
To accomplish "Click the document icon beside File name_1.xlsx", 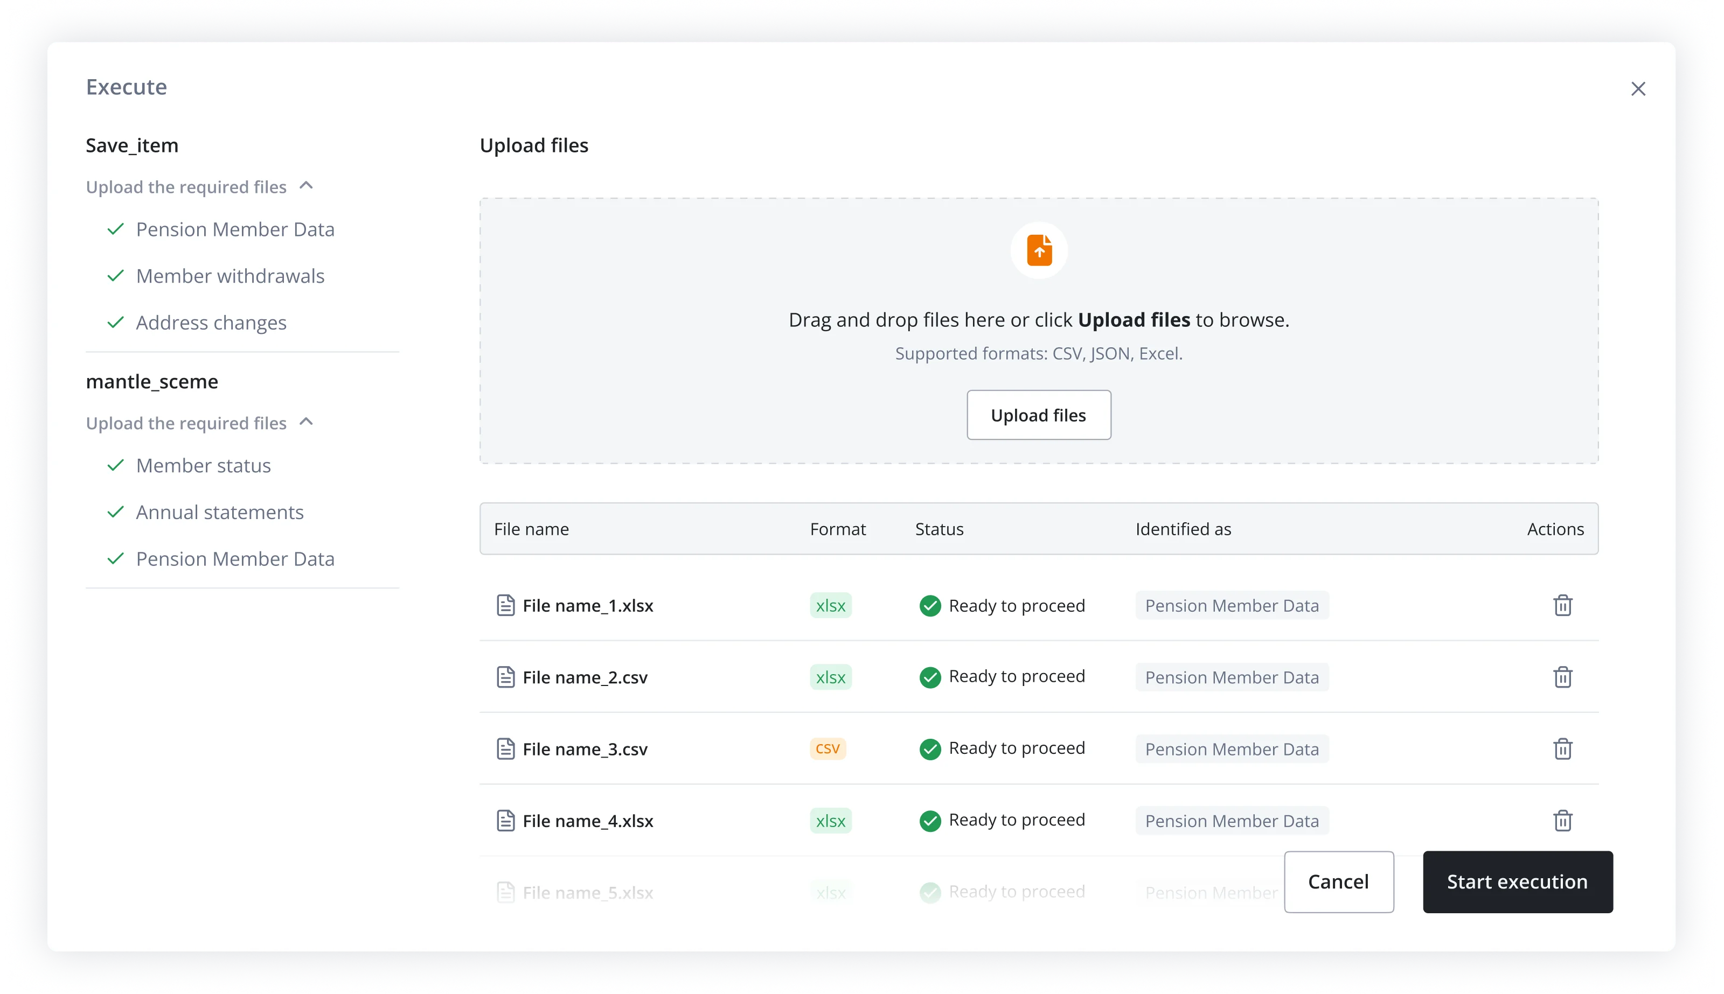I will tap(506, 605).
